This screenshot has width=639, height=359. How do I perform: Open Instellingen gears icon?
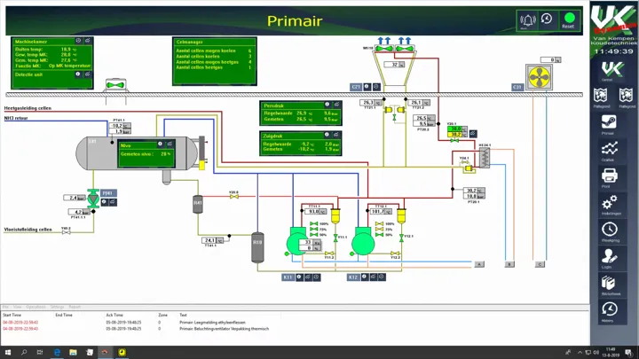click(x=609, y=205)
